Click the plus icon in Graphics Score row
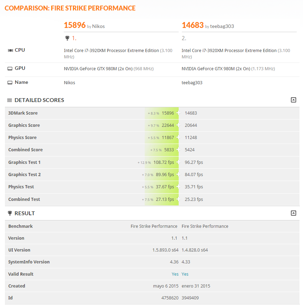 [x=179, y=125]
